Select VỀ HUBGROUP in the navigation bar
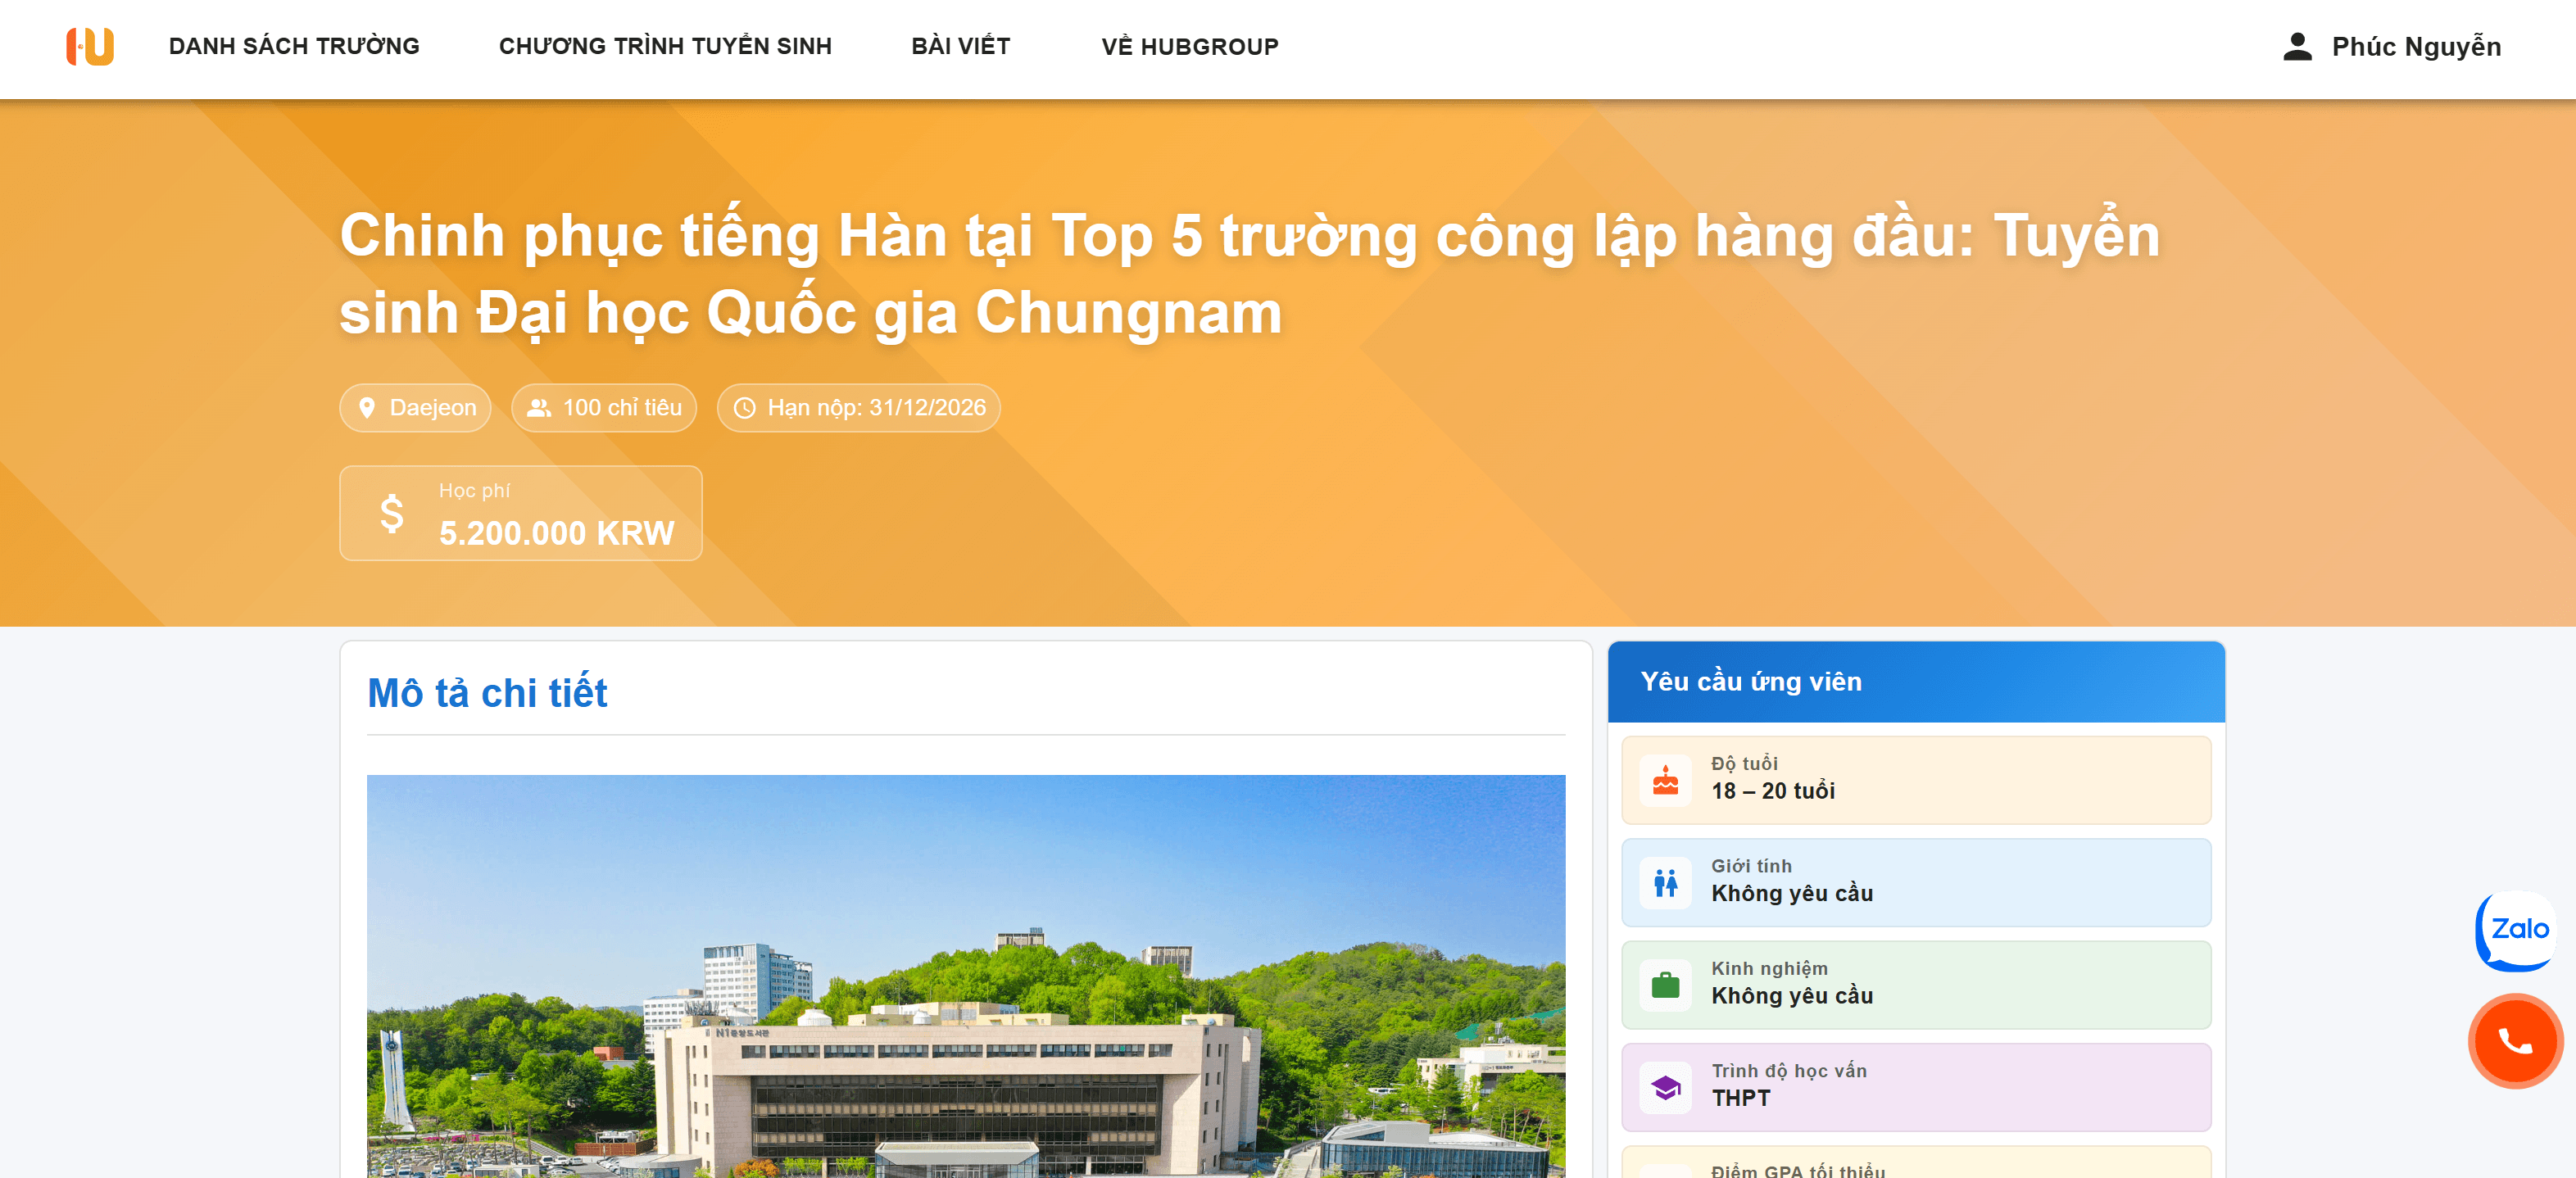This screenshot has width=2576, height=1178. point(1189,45)
